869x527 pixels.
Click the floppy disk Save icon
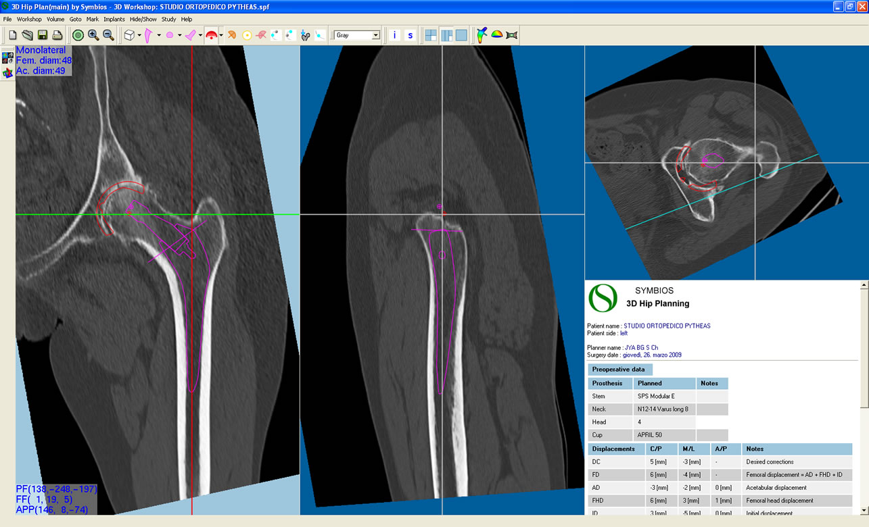coord(43,35)
